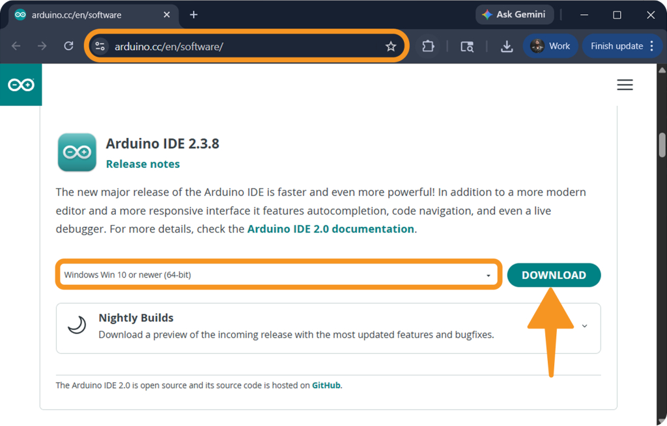Viewport: 667px width, 426px height.
Task: Click the DOWNLOAD button
Action: pyautogui.click(x=554, y=275)
